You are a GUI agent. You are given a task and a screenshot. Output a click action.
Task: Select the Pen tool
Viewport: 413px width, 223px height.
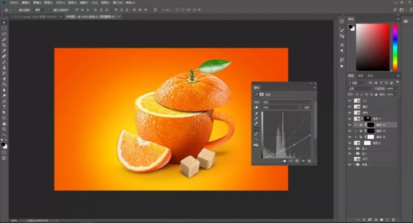(4, 101)
